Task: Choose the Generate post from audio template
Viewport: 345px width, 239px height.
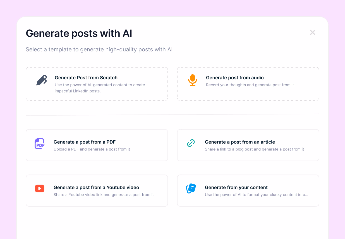Action: 248,84
